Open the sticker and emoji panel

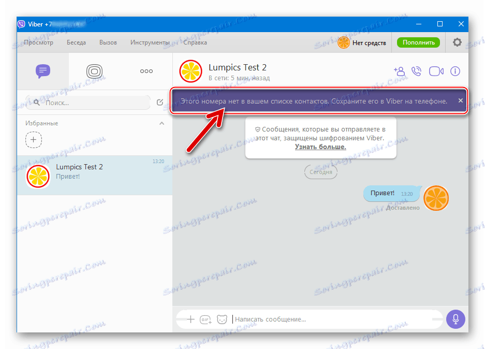tap(222, 319)
